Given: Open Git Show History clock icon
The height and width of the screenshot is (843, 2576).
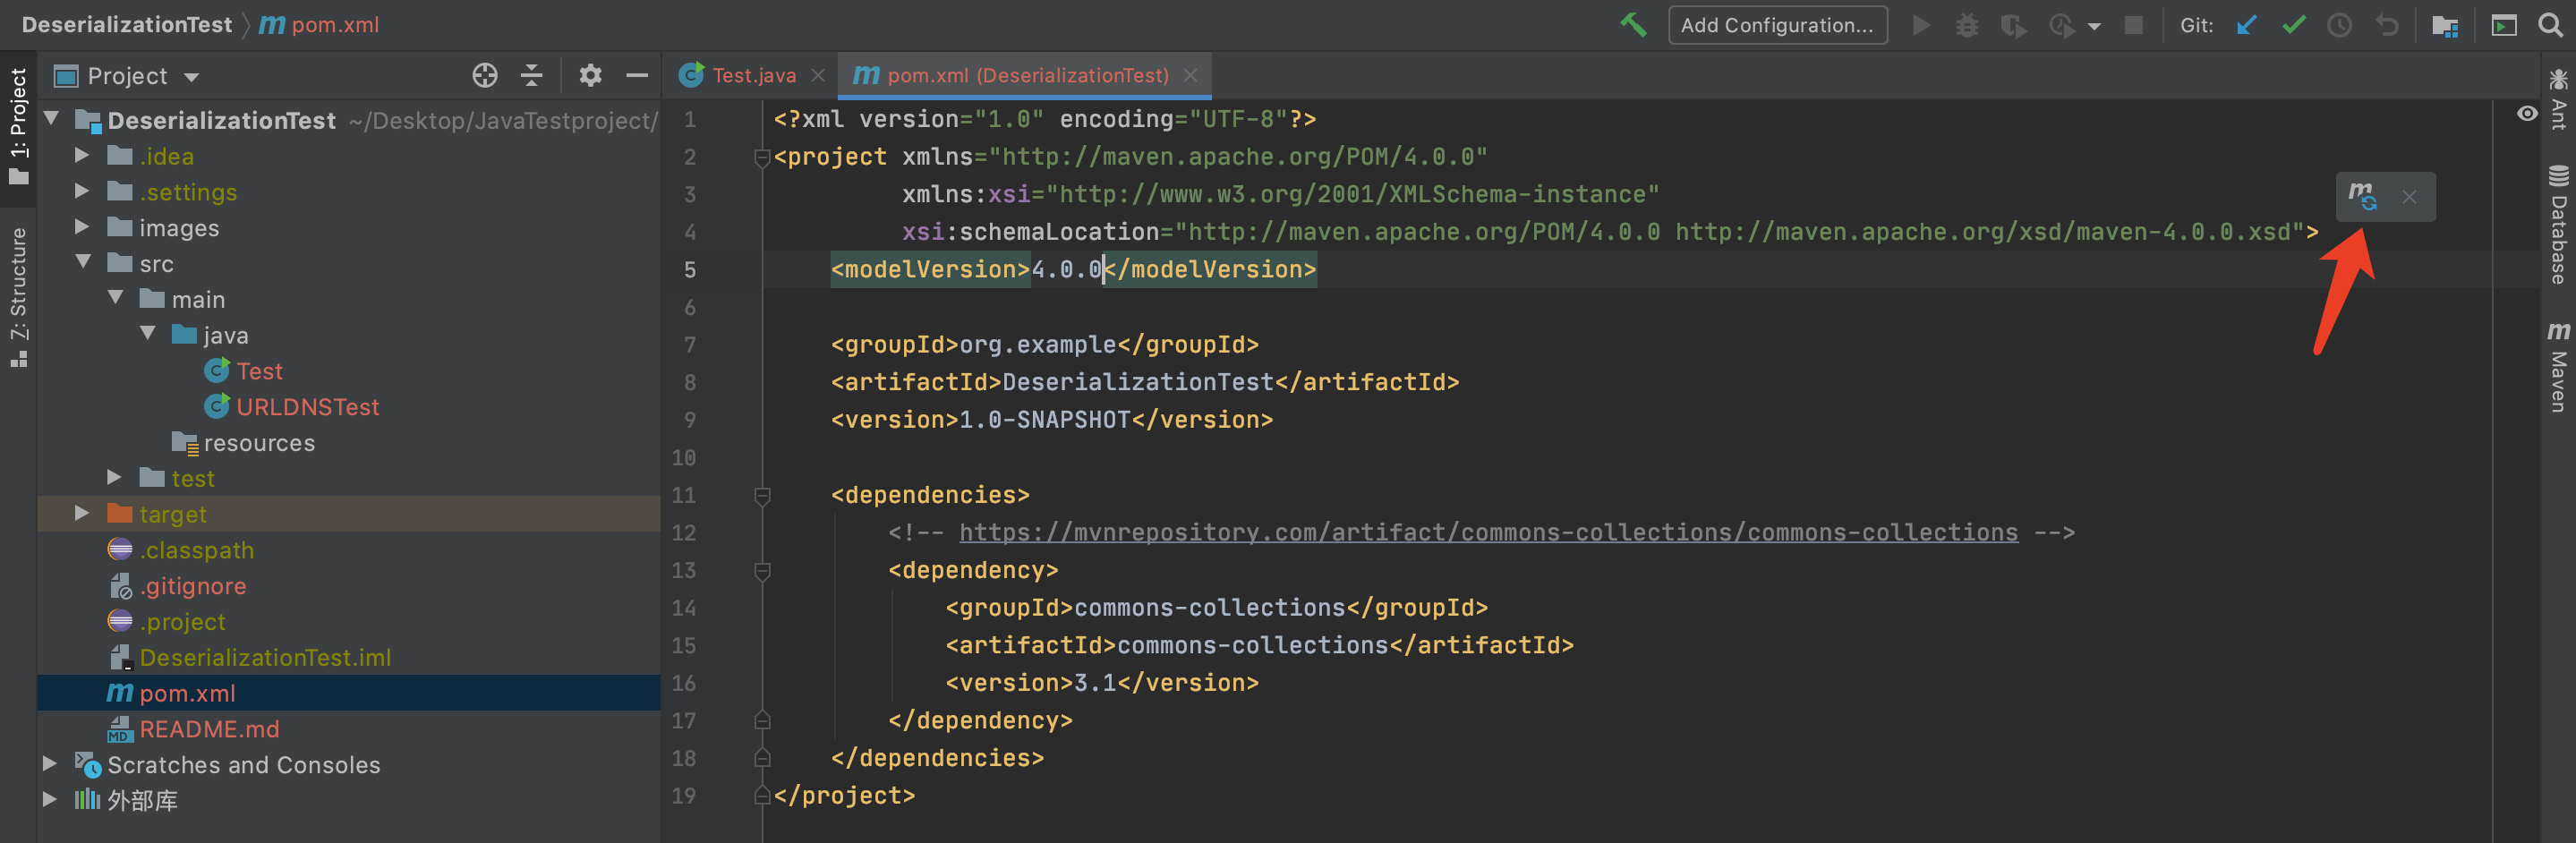Looking at the screenshot, I should point(2340,25).
